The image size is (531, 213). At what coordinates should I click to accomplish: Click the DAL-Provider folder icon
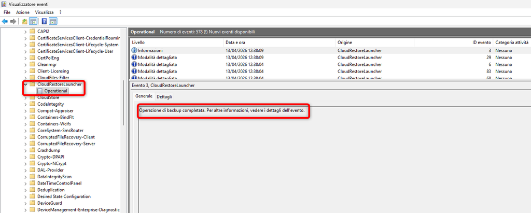(32, 170)
